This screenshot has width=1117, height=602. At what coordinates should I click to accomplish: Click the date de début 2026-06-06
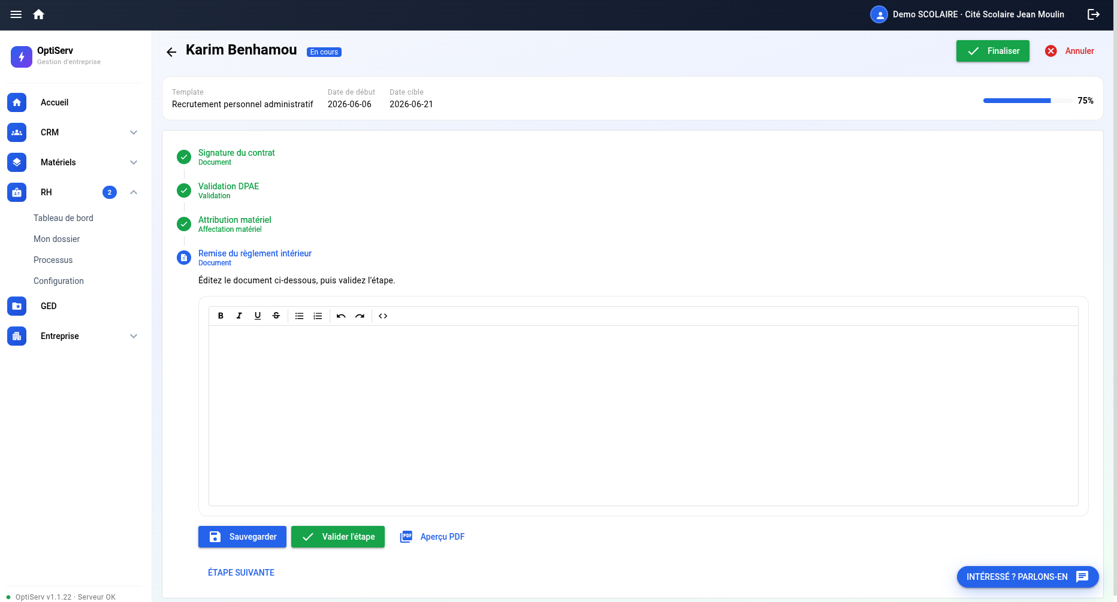click(x=349, y=104)
